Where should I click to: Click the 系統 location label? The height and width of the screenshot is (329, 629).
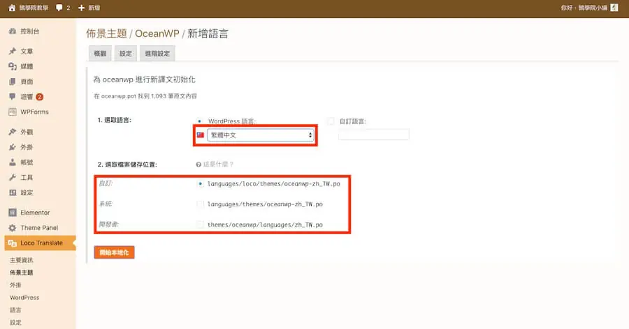click(106, 204)
